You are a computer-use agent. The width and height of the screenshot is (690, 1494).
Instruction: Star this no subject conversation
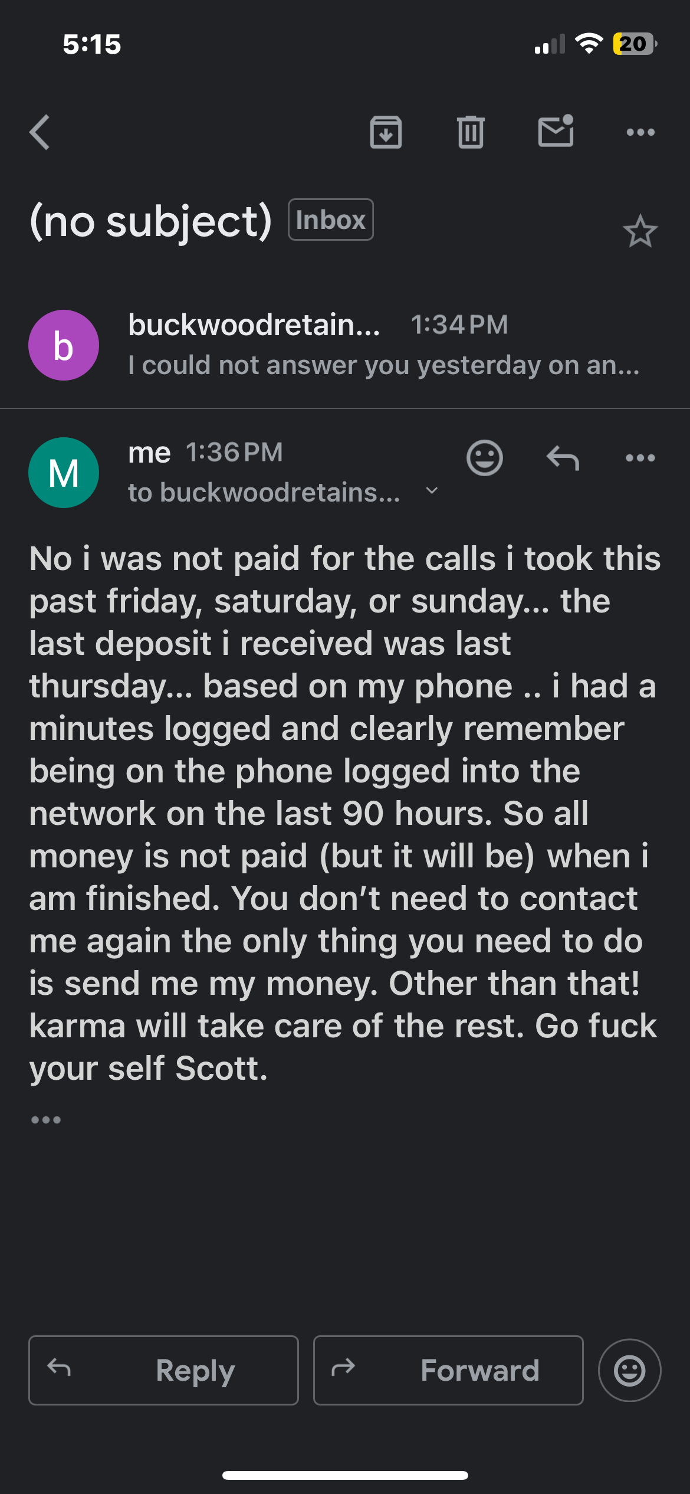tap(640, 231)
